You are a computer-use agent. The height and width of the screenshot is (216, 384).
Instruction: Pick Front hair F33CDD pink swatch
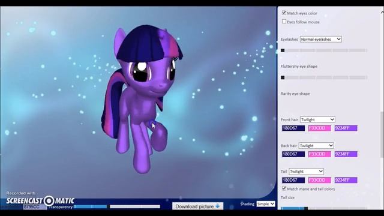coord(320,128)
